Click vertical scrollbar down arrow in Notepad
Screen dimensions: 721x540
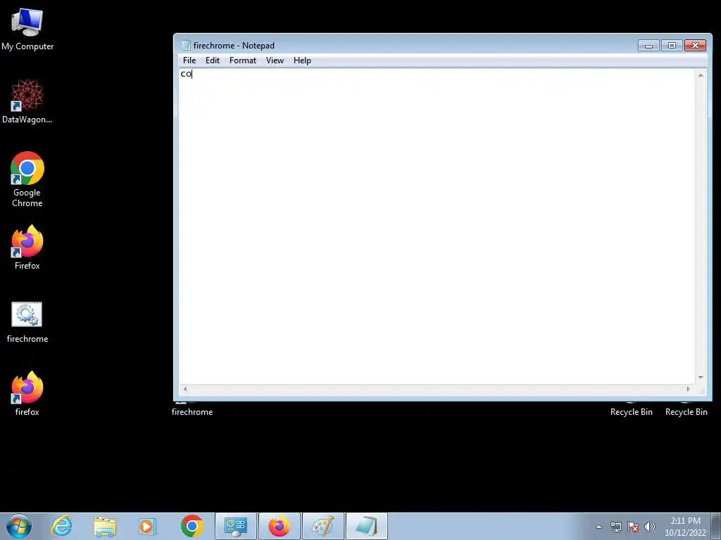[701, 378]
